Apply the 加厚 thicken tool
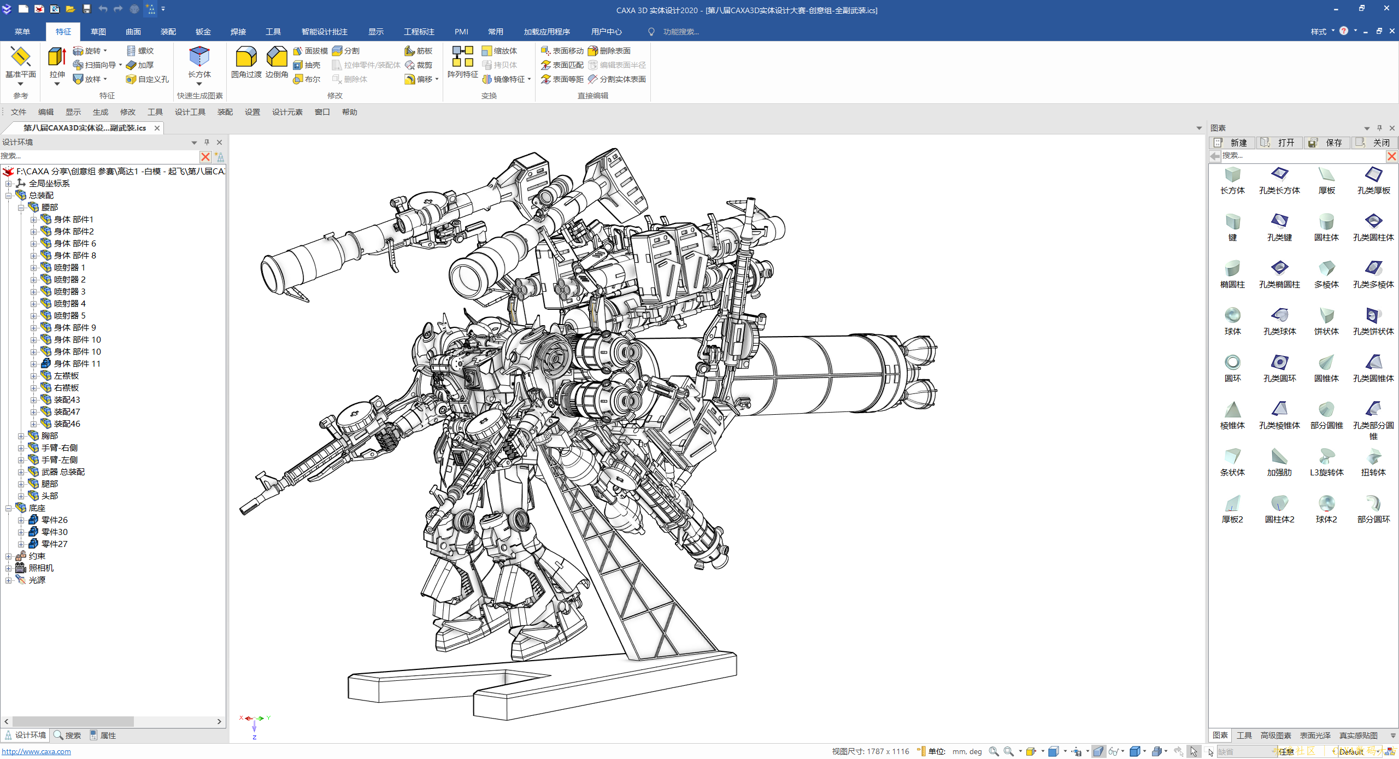Viewport: 1399px width, 759px height. click(x=140, y=65)
